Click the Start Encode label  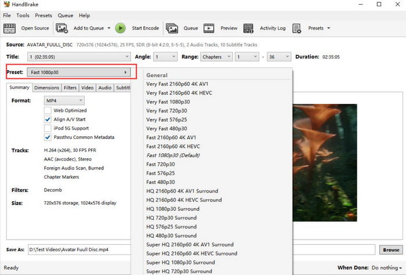[145, 28]
